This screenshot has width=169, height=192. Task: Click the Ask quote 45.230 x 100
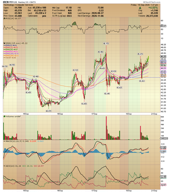tap(39, 8)
